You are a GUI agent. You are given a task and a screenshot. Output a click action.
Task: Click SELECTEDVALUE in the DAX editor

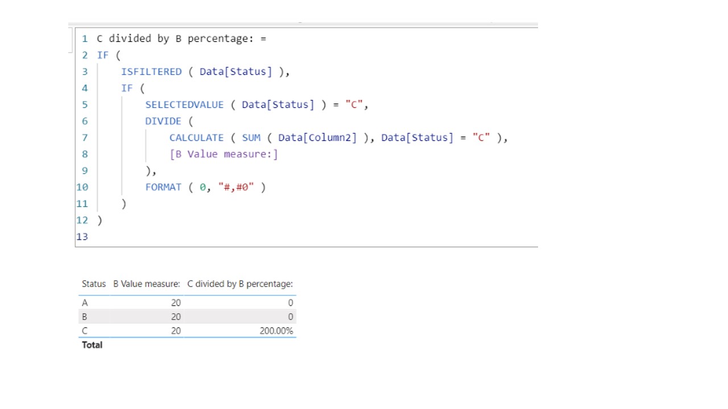point(184,105)
